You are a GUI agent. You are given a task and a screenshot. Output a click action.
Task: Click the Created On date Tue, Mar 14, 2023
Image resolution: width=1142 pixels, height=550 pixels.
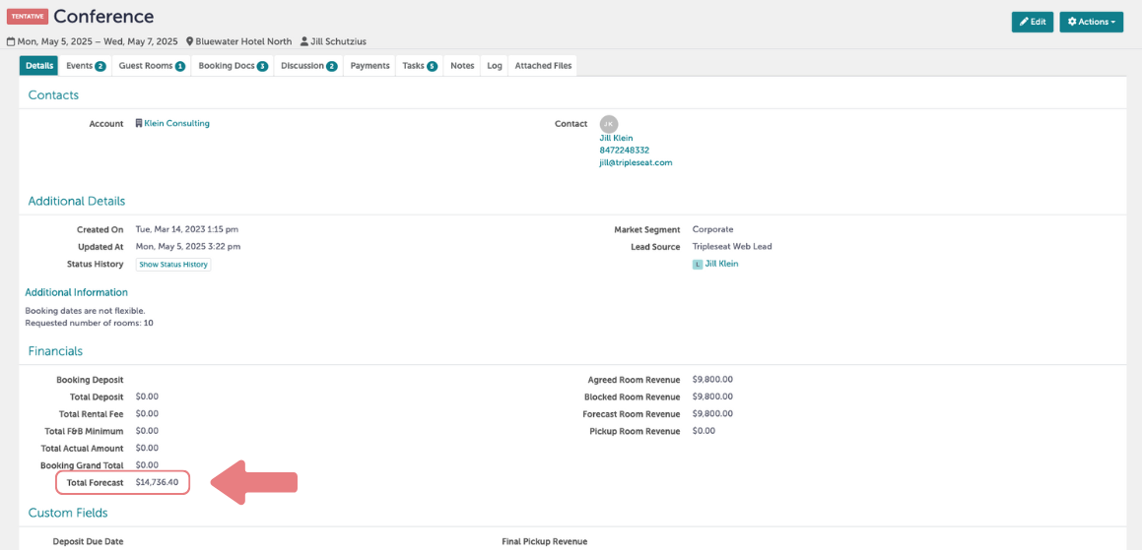click(187, 229)
